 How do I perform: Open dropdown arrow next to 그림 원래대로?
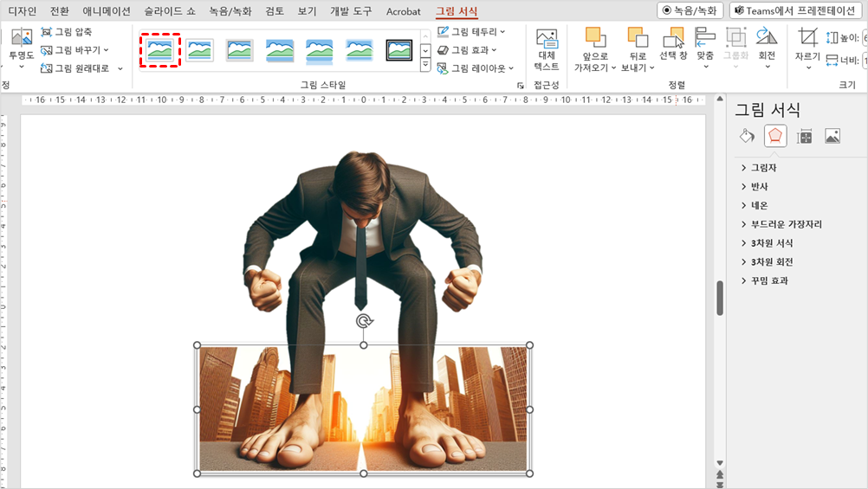pyautogui.click(x=120, y=68)
